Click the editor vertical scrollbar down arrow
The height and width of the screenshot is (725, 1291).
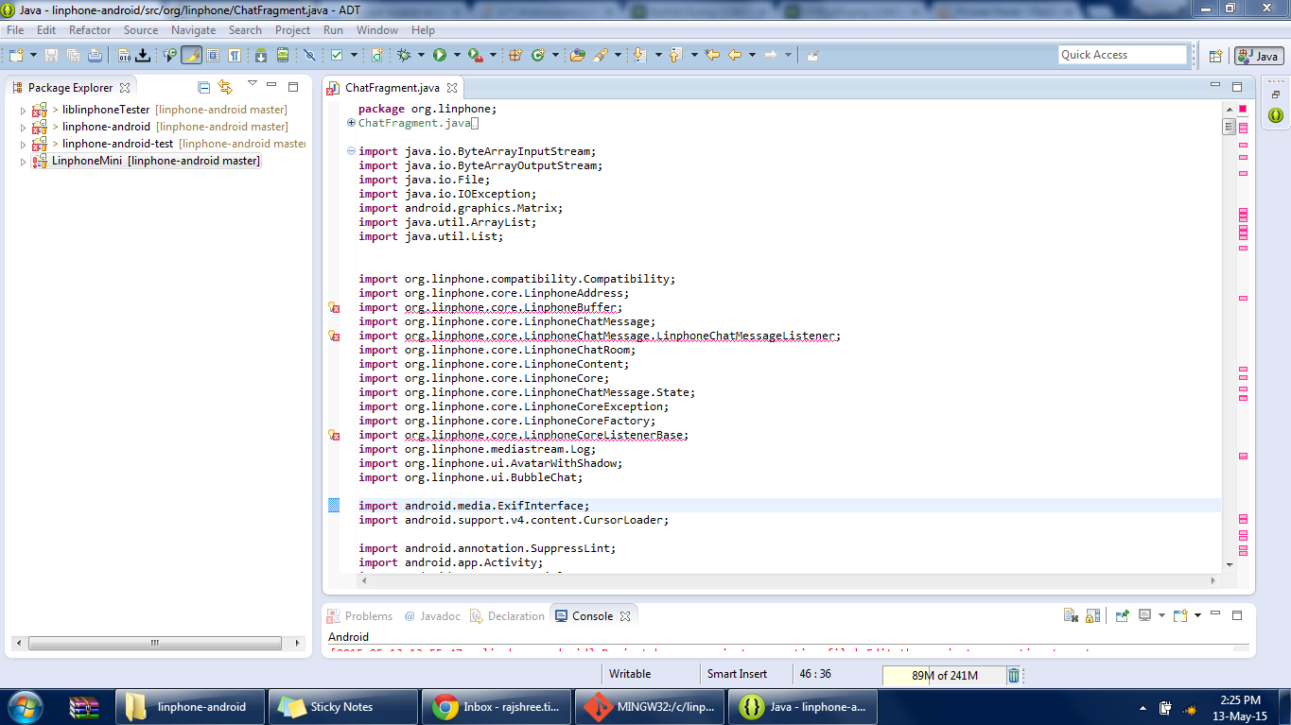pos(1230,564)
